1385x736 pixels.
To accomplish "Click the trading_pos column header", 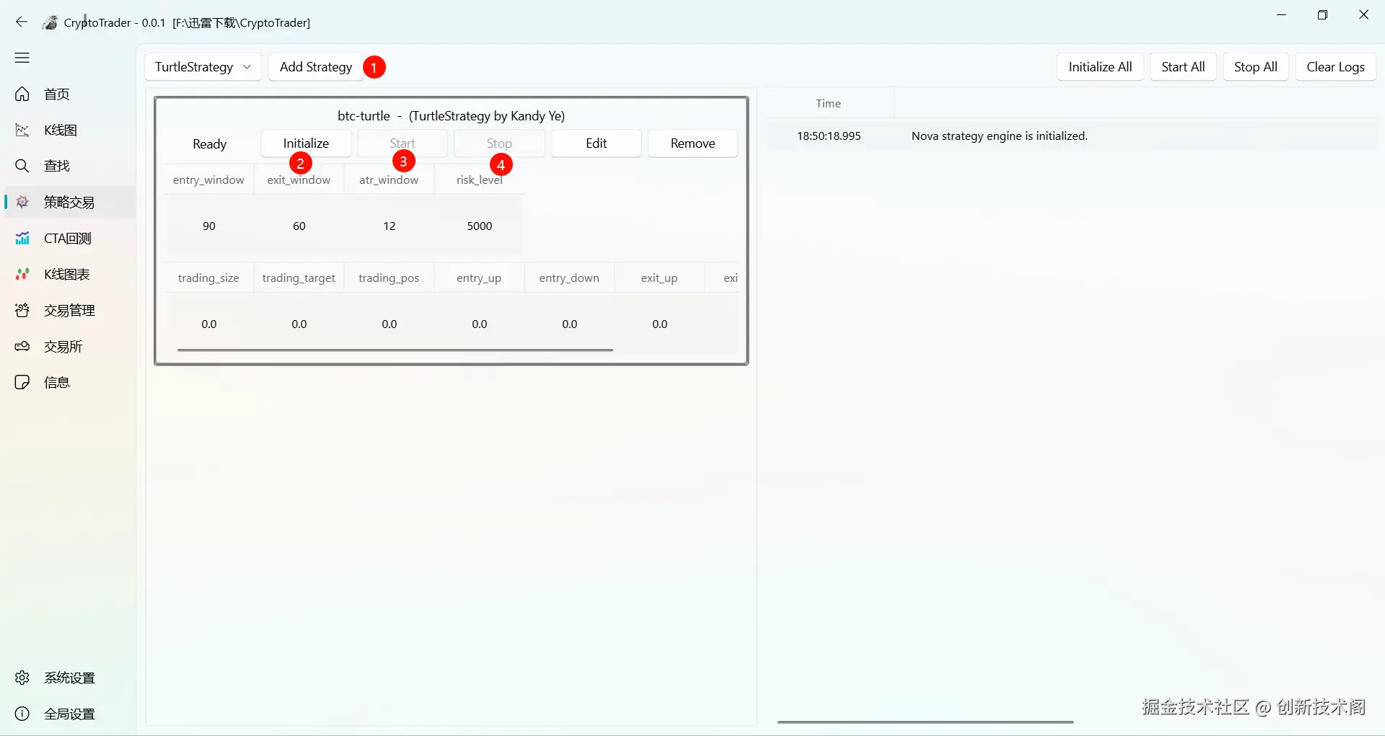I will [x=389, y=278].
